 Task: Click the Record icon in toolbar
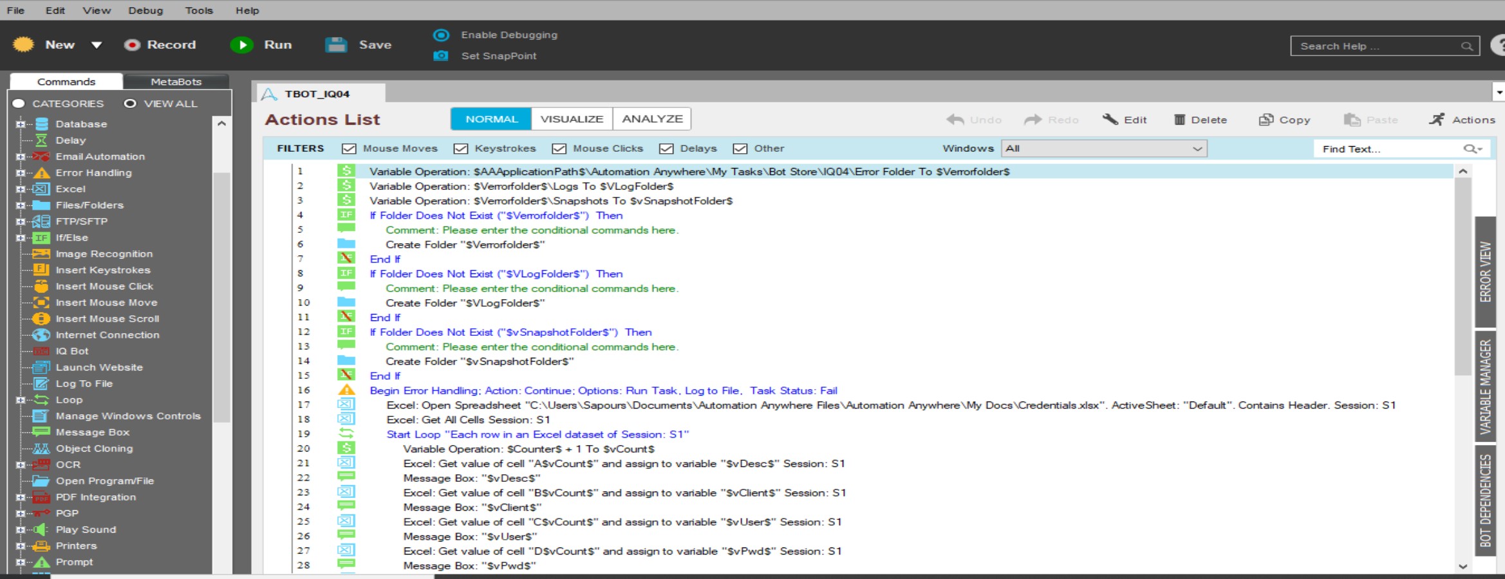coord(132,45)
